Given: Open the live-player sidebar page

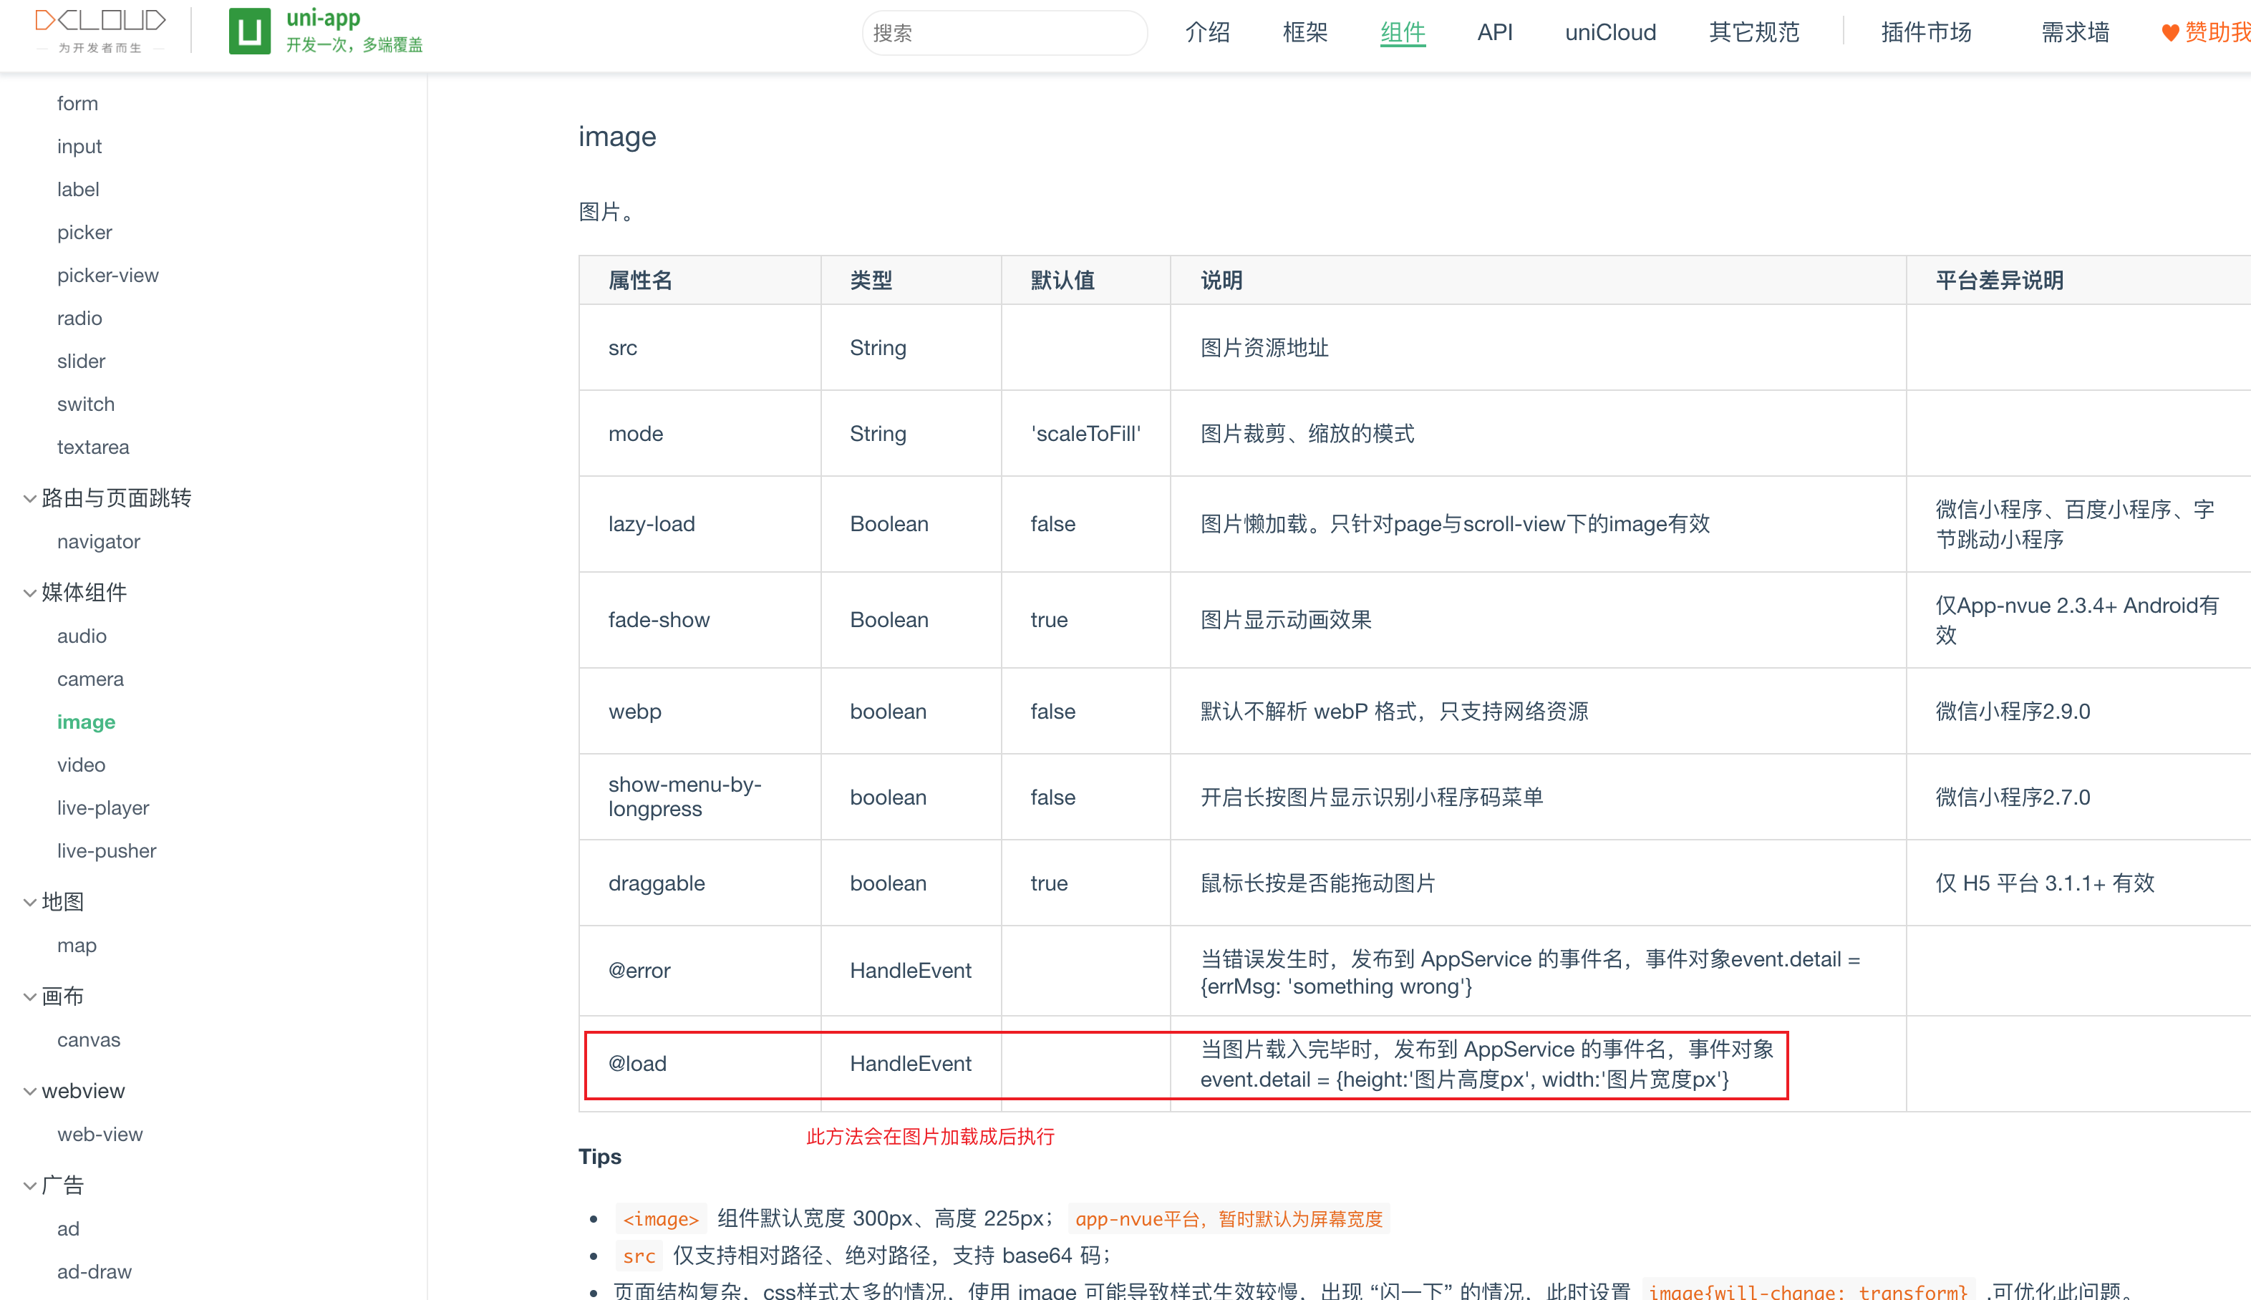Looking at the screenshot, I should [x=102, y=807].
